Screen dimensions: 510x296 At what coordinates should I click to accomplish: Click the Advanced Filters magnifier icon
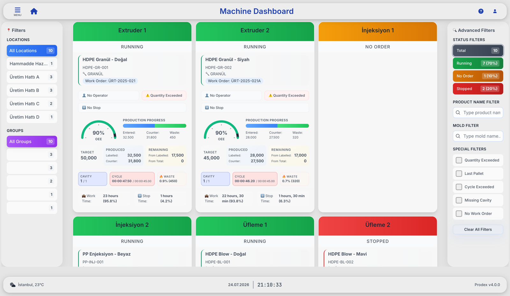(455, 30)
